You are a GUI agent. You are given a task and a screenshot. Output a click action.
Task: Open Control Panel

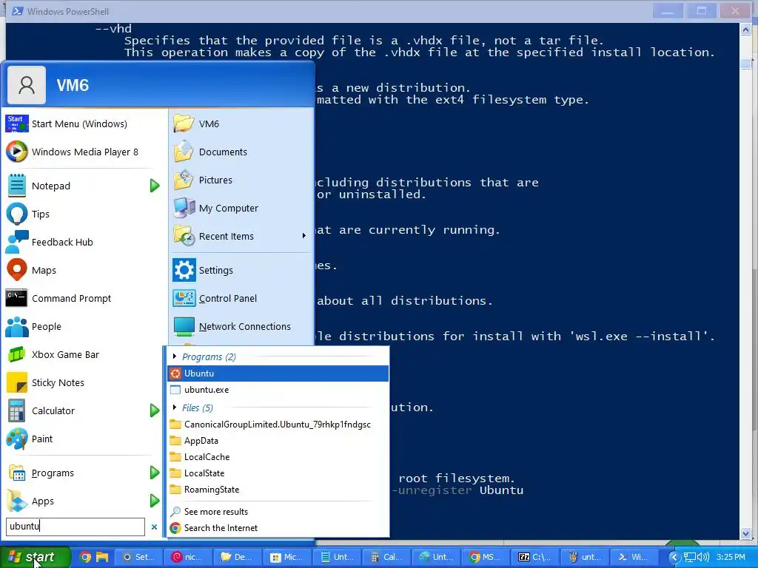tap(242, 299)
